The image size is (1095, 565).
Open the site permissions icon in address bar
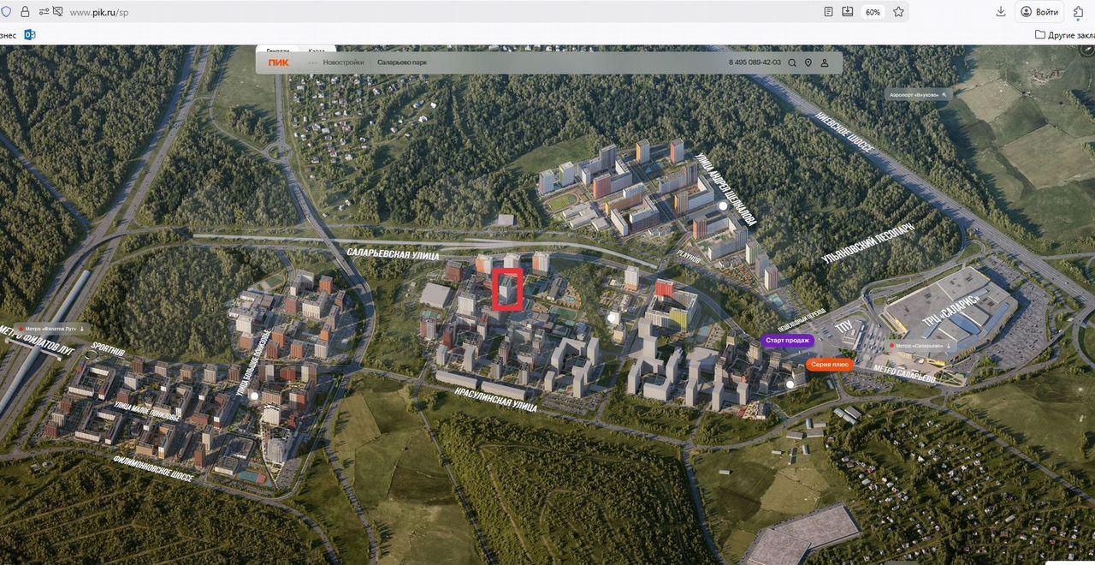tap(44, 12)
